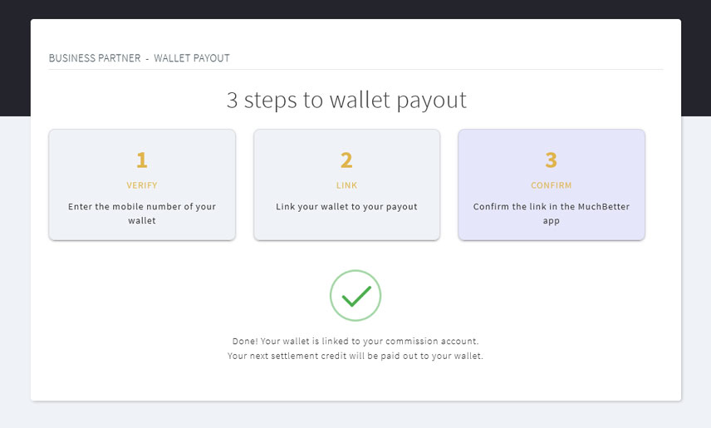Click 'Confirm the link in the MuchBetter app' text
711x428 pixels.
(x=552, y=214)
